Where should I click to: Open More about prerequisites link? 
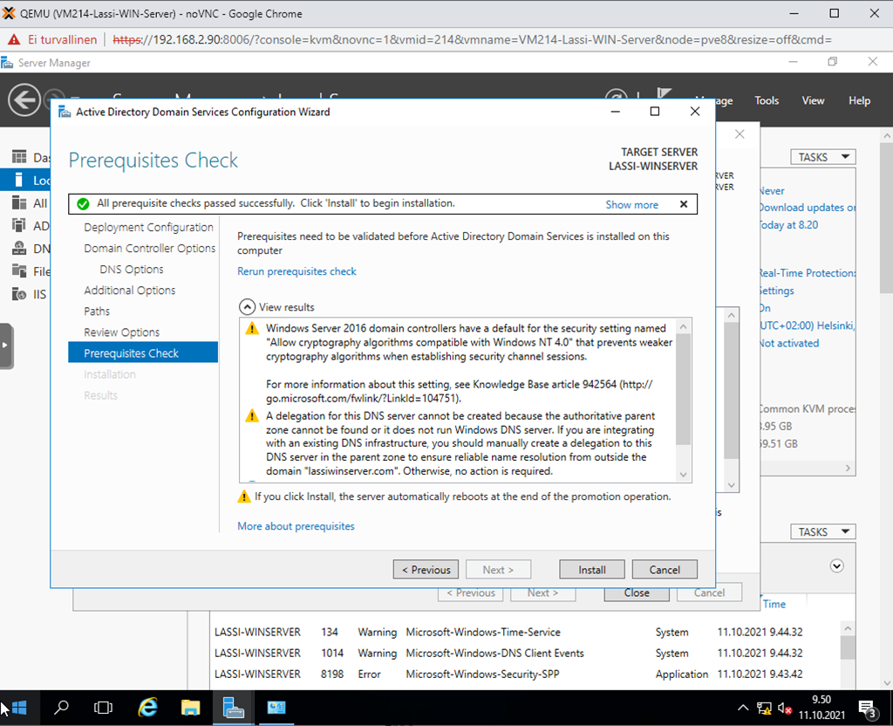point(296,526)
